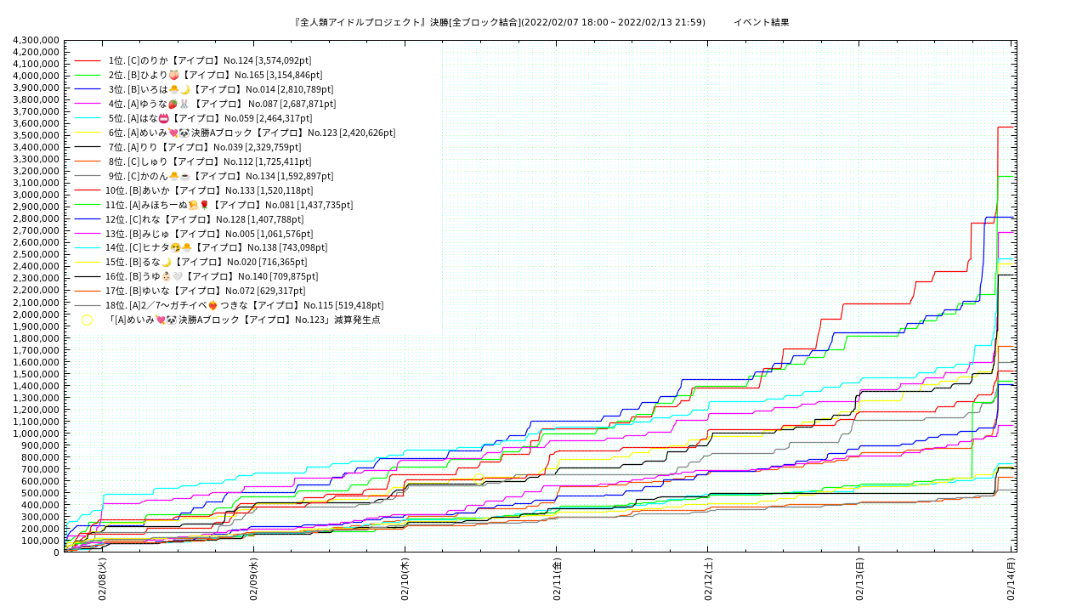Click the cyan line swatch for 5位 はな
Image resolution: width=1088 pixels, height=612 pixels.
[88, 118]
